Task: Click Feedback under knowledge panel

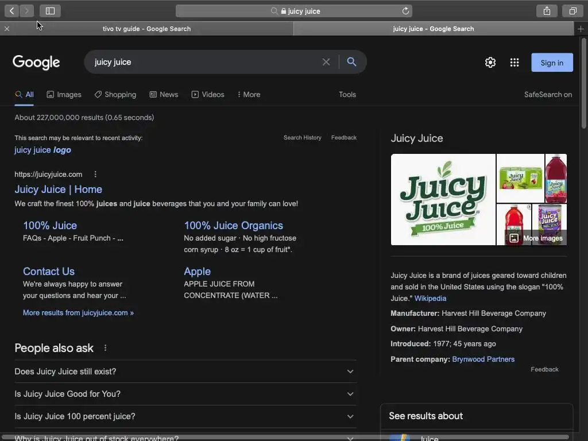Action: 544,369
